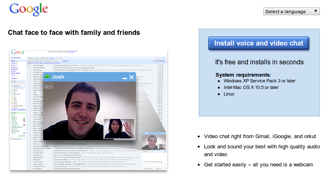Click Windows XP Service Pack 3 or later
Image resolution: width=326 pixels, height=175 pixels.
tap(259, 81)
